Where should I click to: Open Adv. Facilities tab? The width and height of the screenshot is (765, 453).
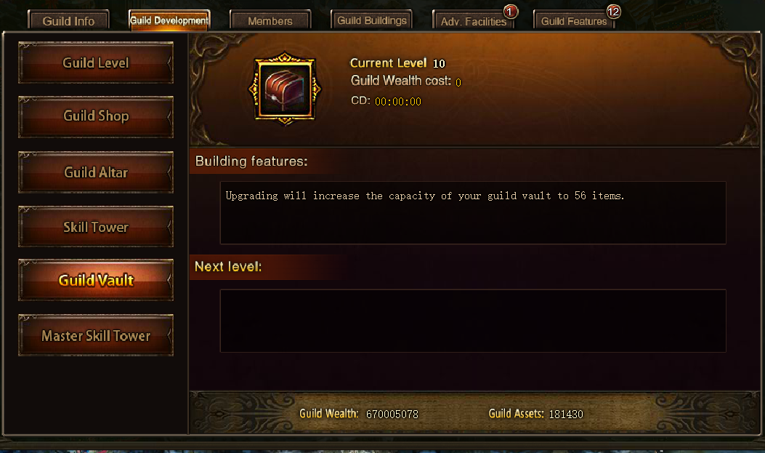(x=473, y=21)
